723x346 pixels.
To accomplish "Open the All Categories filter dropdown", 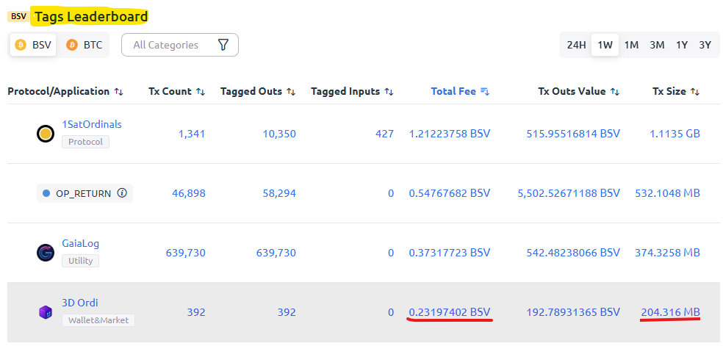I will (x=180, y=45).
